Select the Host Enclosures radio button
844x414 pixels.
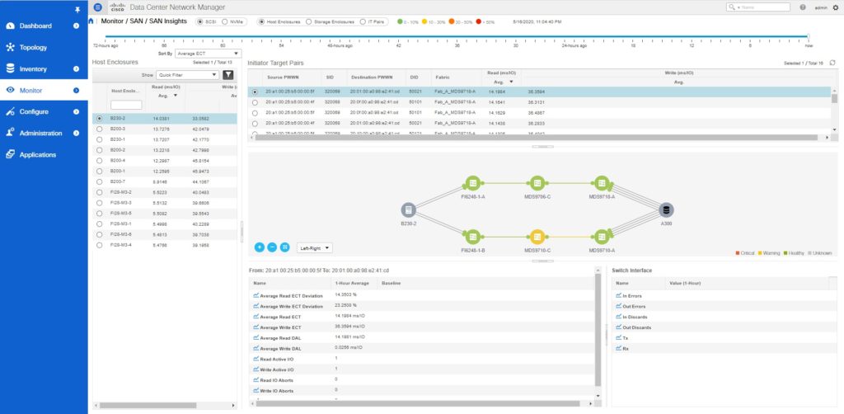pyautogui.click(x=261, y=22)
